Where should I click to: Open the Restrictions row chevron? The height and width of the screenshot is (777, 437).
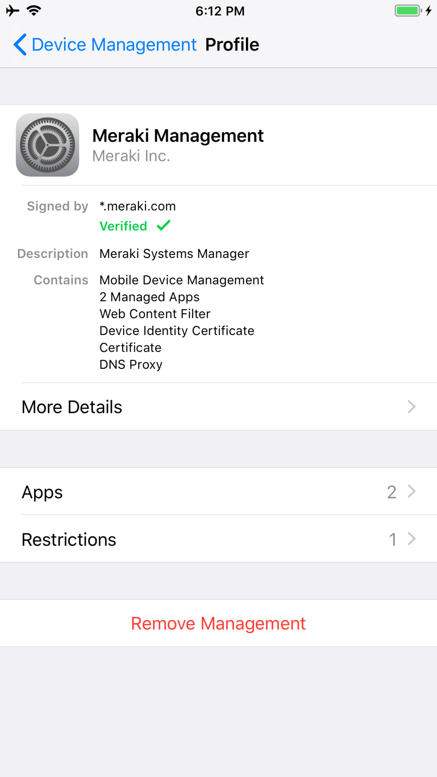[x=412, y=539]
